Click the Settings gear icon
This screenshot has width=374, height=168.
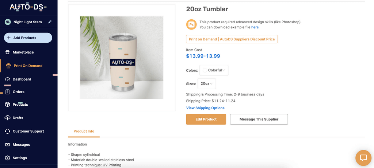7,158
